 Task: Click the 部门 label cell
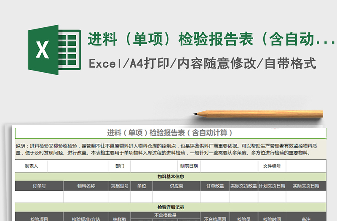pyautogui.click(x=120, y=166)
